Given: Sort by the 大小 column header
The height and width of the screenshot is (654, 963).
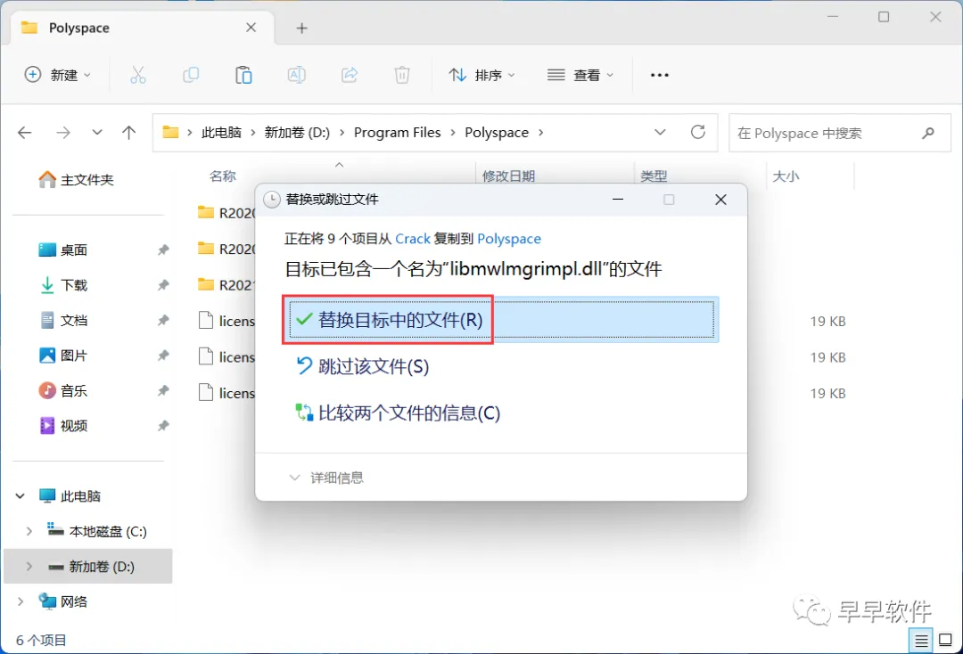Looking at the screenshot, I should coord(786,176).
